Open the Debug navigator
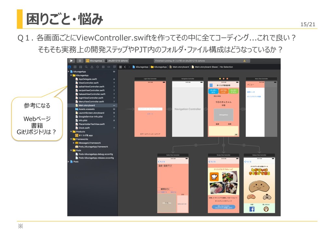 103,67
